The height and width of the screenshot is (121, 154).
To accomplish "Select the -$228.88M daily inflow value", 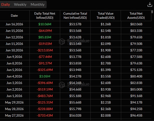I will (x=45, y=109).
